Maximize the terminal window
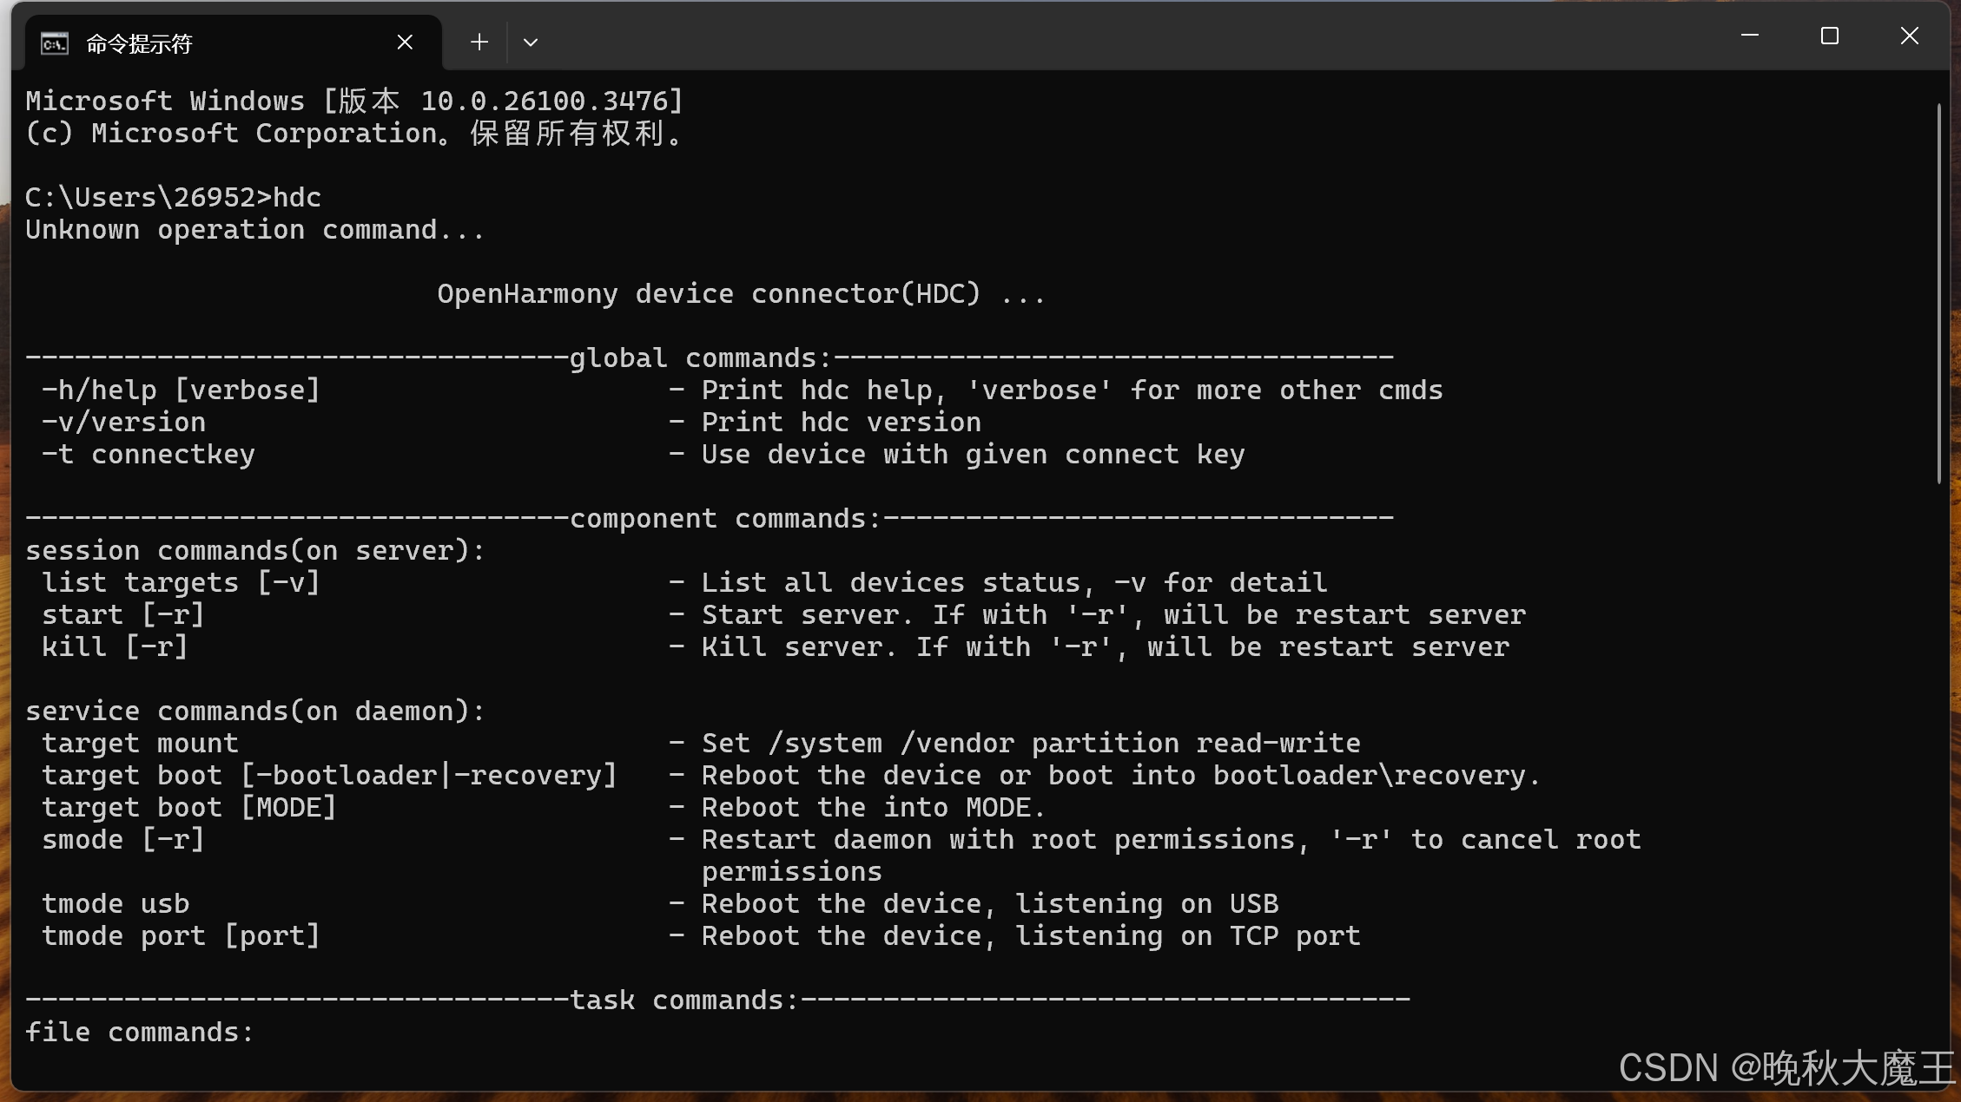 pyautogui.click(x=1830, y=36)
